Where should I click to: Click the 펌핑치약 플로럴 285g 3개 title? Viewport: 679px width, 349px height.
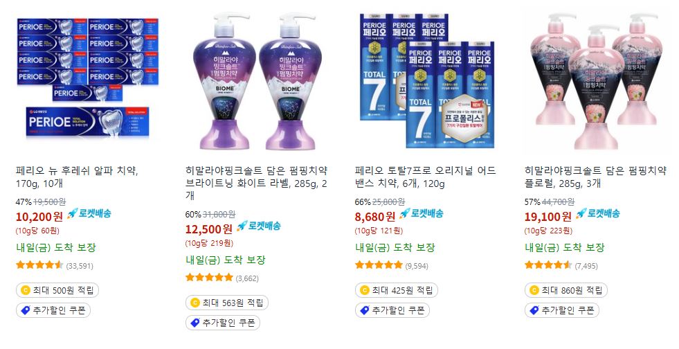coord(595,177)
